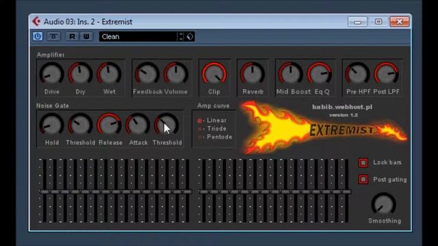Minimize the Extremist plugin window
Viewport: 438px width, 246px height.
click(357, 22)
